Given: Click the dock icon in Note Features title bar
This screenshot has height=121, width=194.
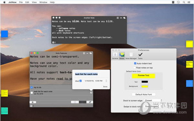Looking at the screenshot, I should click(x=91, y=53).
